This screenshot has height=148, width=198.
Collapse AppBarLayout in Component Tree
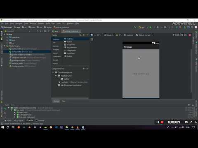coord(56,76)
